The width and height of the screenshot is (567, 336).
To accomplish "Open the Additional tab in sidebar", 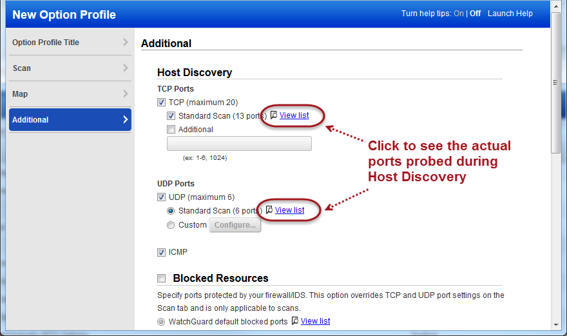I will (x=70, y=120).
